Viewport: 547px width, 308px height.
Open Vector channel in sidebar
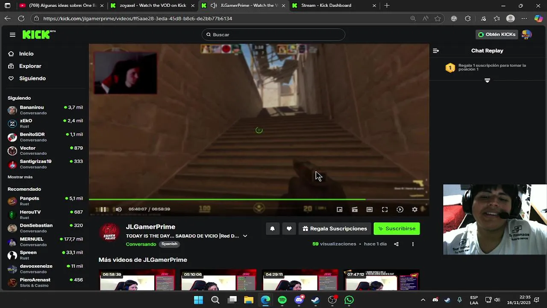(45, 151)
